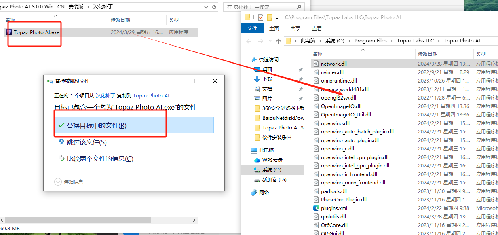Click the 桌面 desktop icon in sidebar

click(257, 69)
